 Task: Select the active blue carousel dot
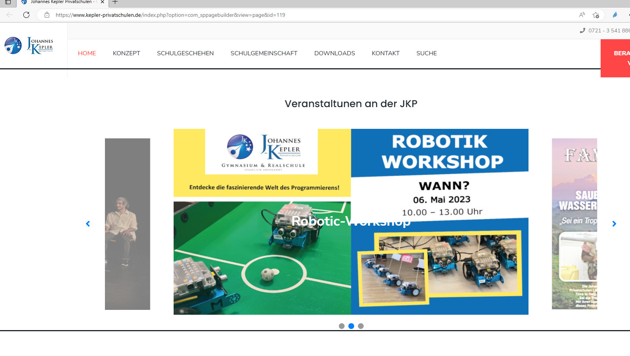tap(351, 326)
